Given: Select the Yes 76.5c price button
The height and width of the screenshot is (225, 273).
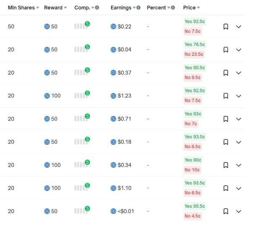Looking at the screenshot, I should (x=194, y=44).
